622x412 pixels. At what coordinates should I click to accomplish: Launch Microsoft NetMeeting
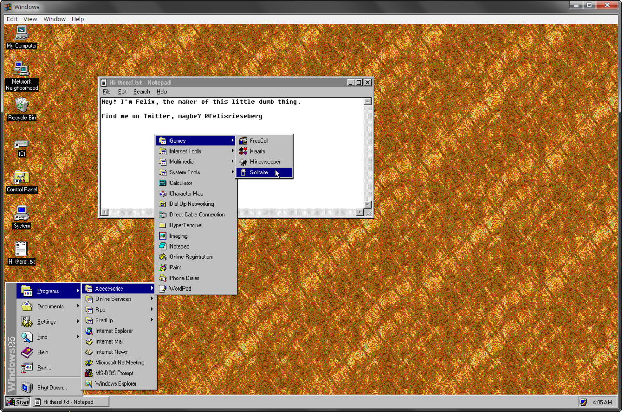click(119, 363)
